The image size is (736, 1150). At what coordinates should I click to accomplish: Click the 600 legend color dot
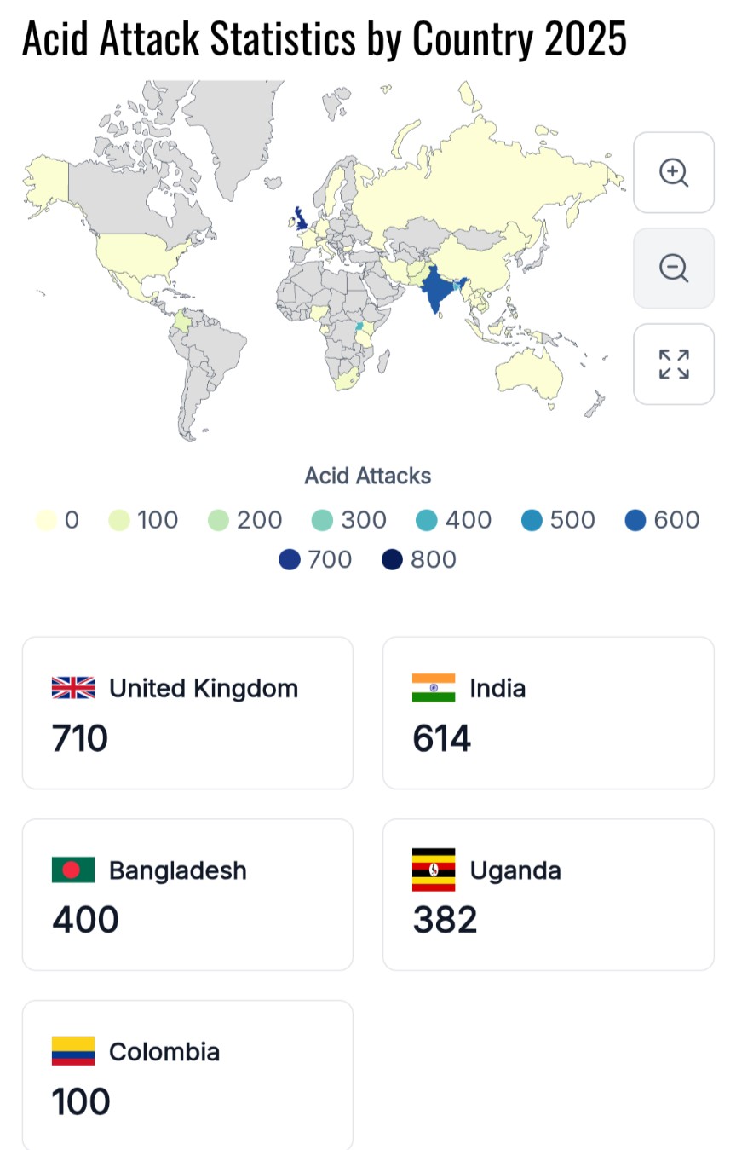coord(635,520)
